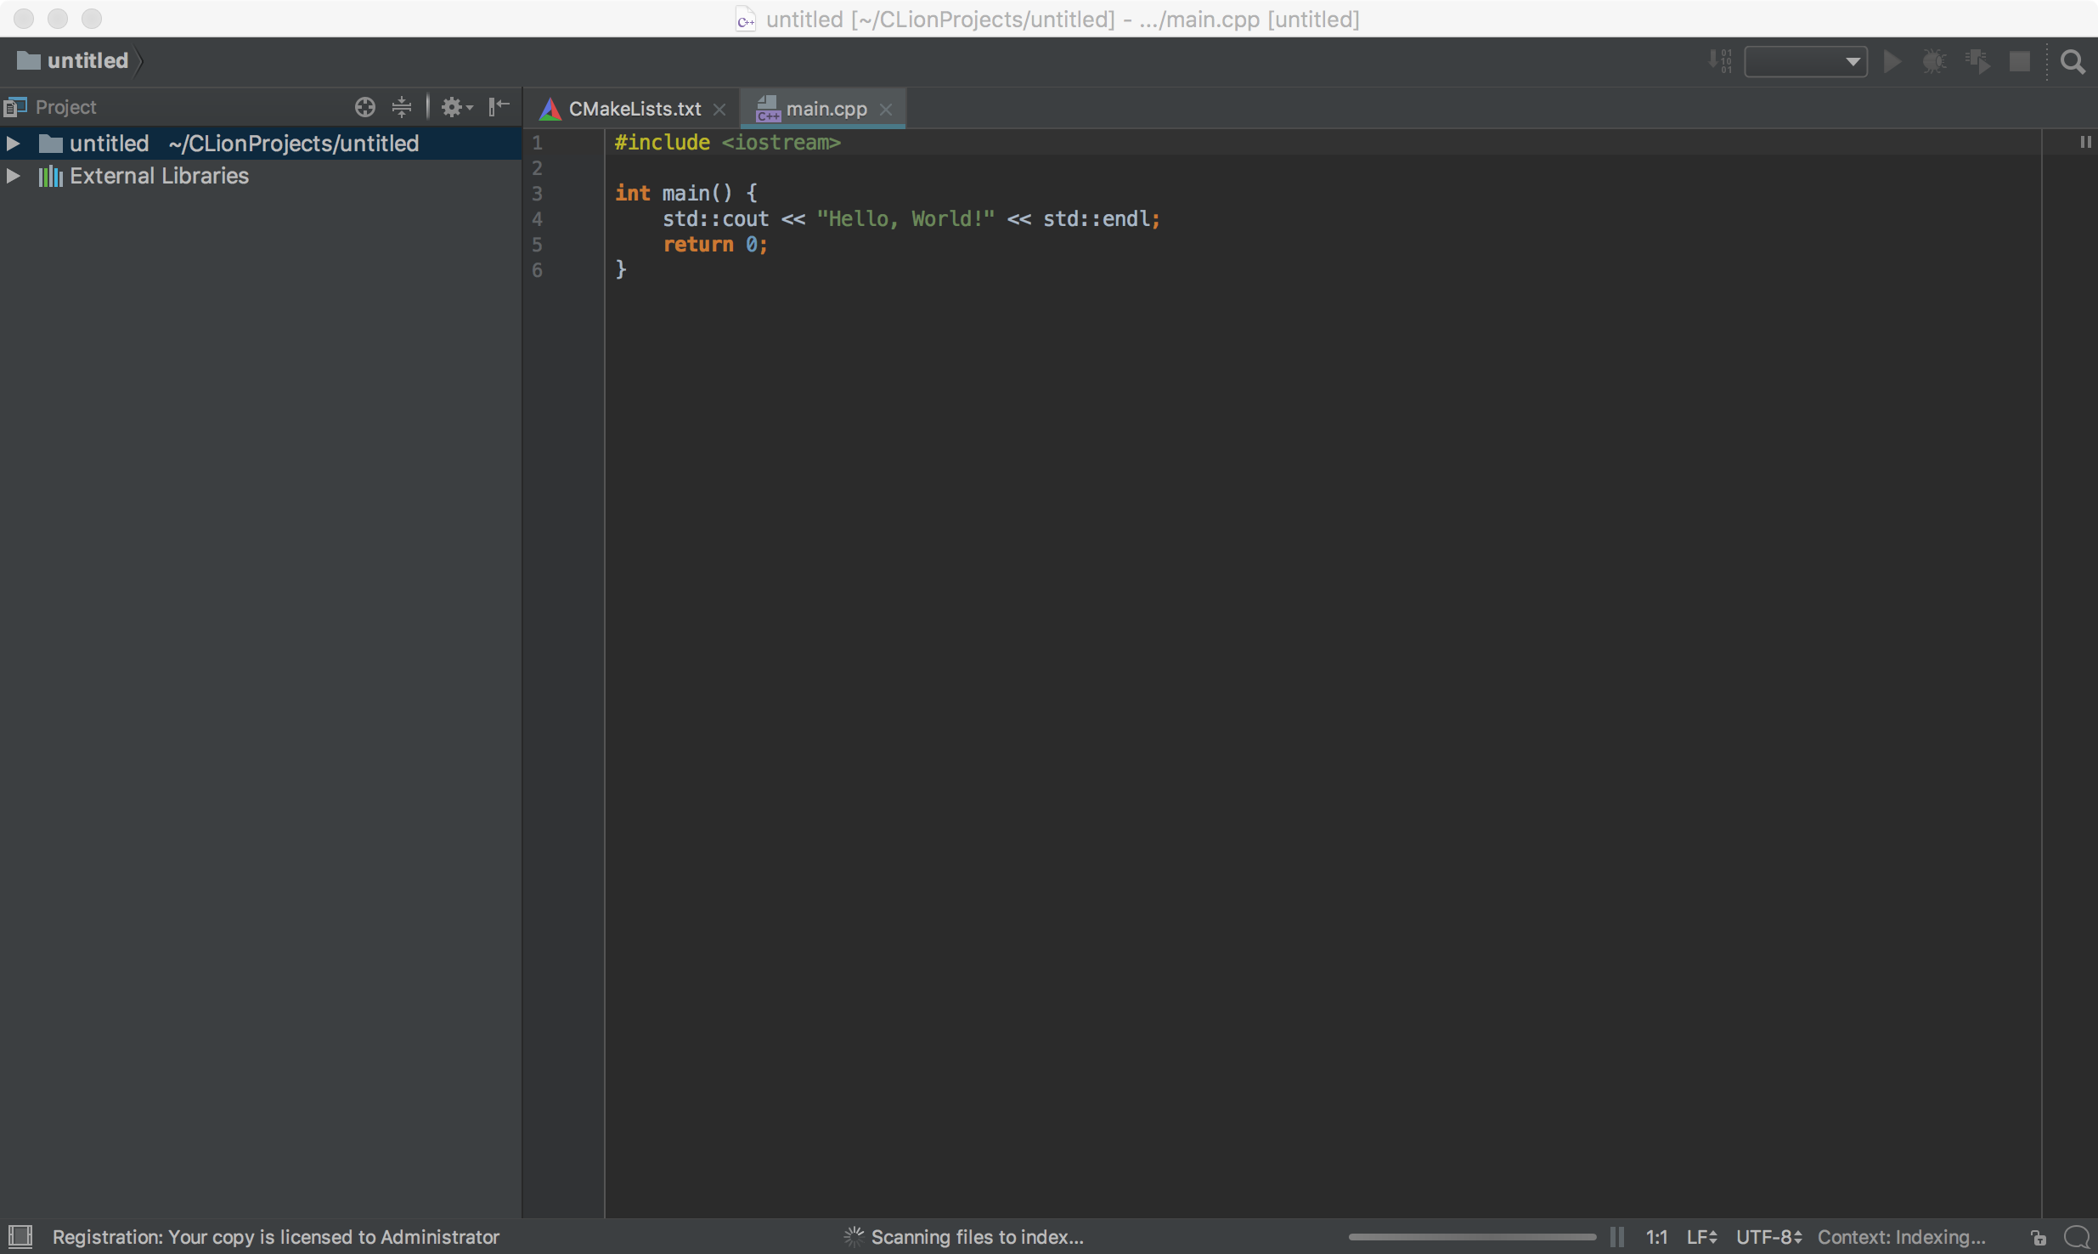The width and height of the screenshot is (2098, 1254).
Task: Click the indexing progress bar
Action: pyautogui.click(x=1472, y=1237)
